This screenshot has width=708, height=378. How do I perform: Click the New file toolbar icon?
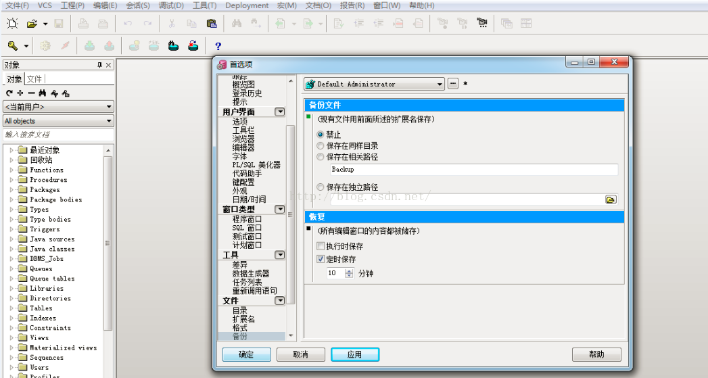click(x=12, y=24)
